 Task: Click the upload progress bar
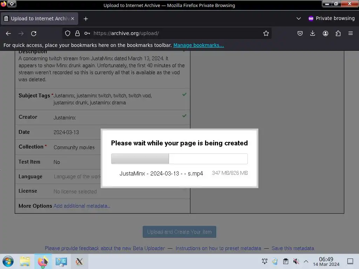click(x=179, y=159)
